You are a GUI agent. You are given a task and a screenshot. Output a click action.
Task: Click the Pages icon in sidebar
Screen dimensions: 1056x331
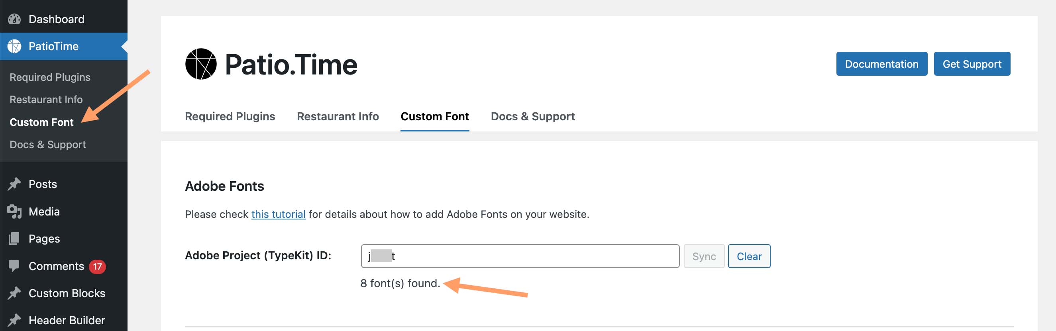[x=14, y=239]
